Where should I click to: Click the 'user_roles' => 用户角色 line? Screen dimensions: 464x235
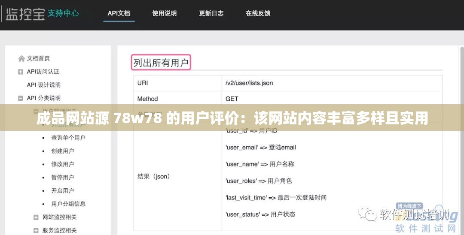pyautogui.click(x=259, y=181)
